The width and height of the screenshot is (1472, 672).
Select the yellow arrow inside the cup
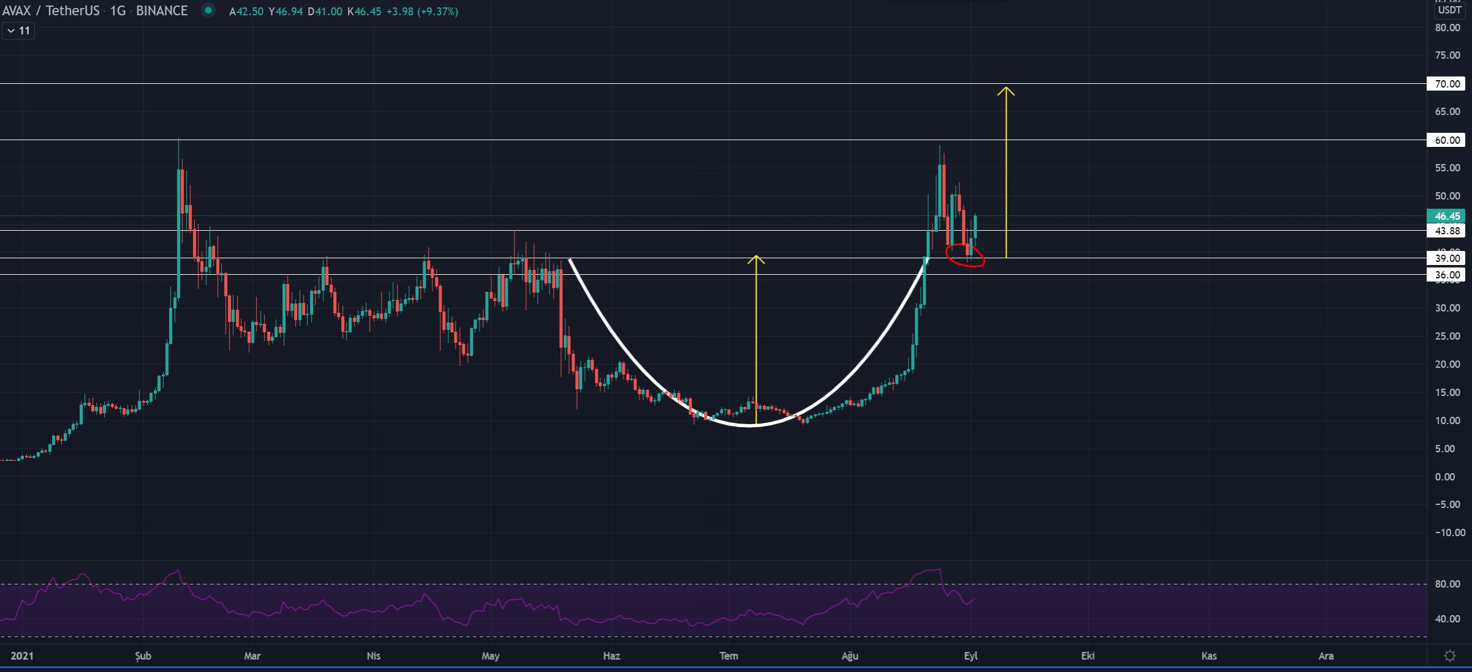pos(756,337)
